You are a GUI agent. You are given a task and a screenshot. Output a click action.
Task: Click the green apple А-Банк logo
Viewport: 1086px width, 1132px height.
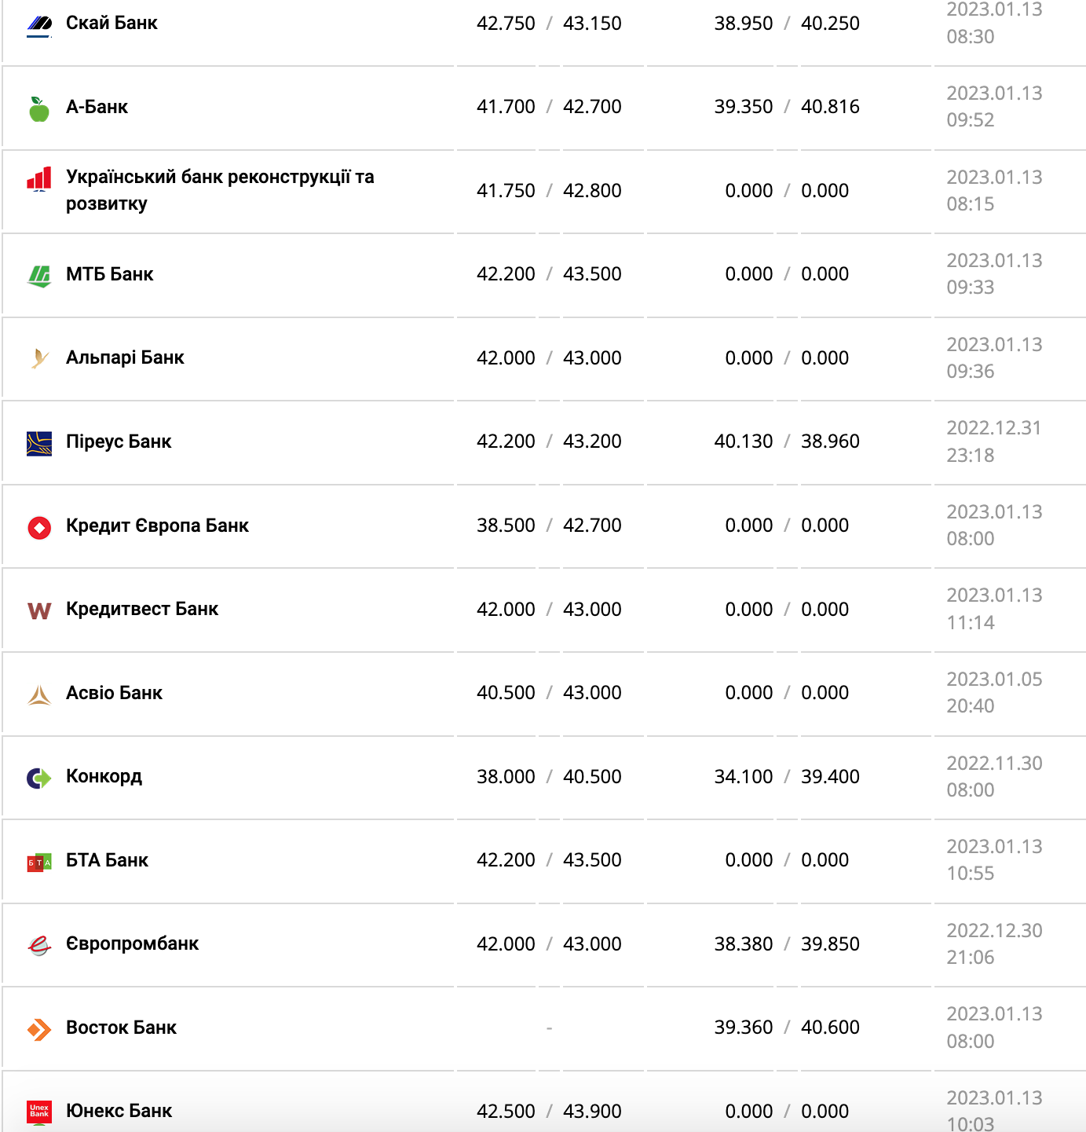39,108
